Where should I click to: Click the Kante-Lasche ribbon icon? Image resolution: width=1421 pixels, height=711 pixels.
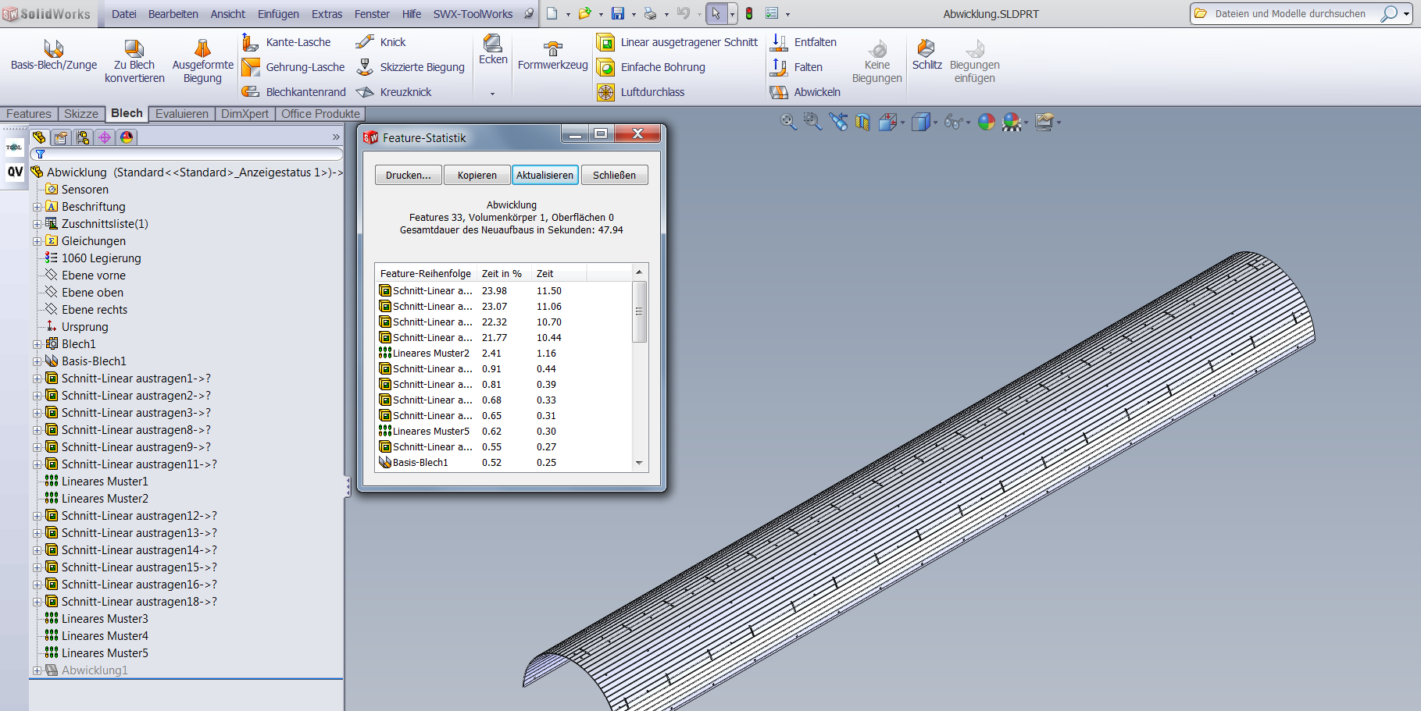250,42
